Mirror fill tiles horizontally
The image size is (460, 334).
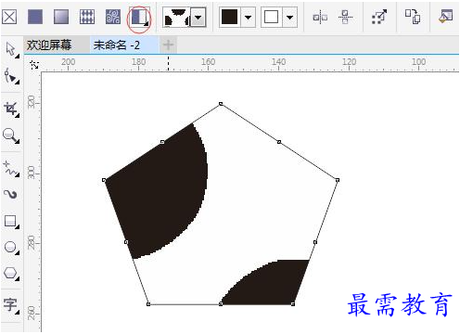pos(320,17)
